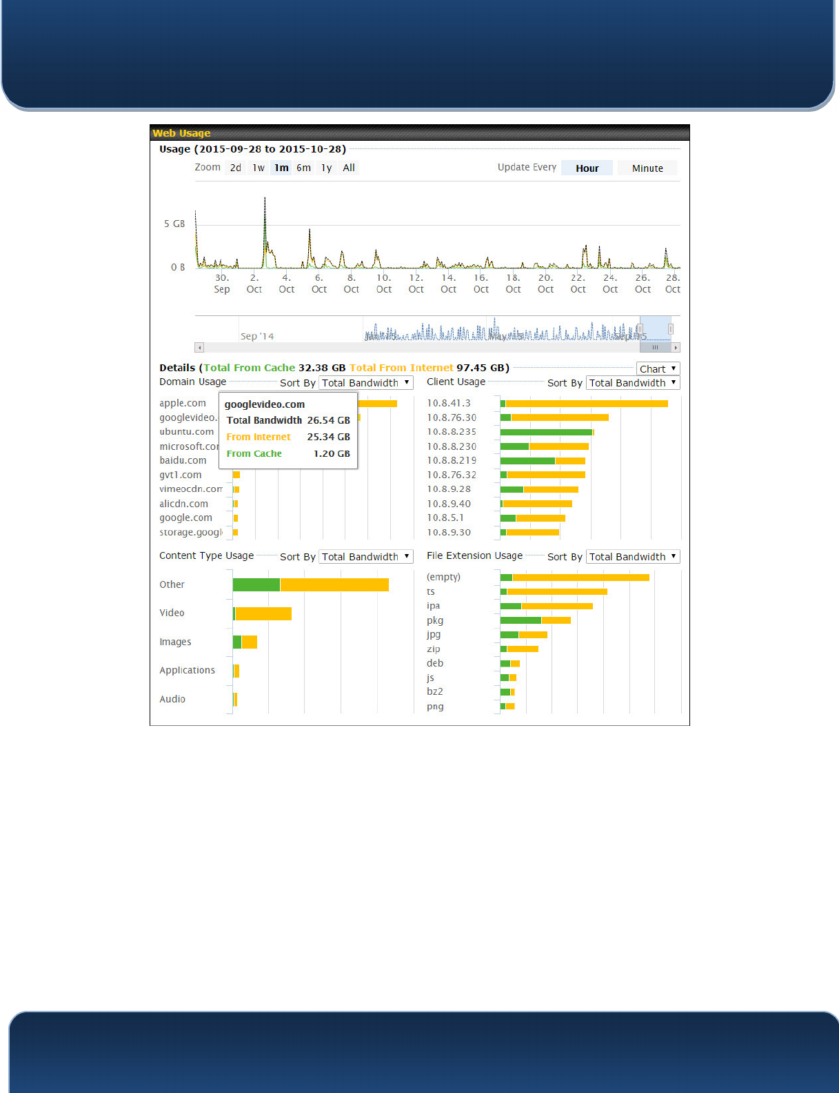Viewport: 839px width, 1093px height.
Task: Click the navigator right range handle
Action: click(x=670, y=329)
